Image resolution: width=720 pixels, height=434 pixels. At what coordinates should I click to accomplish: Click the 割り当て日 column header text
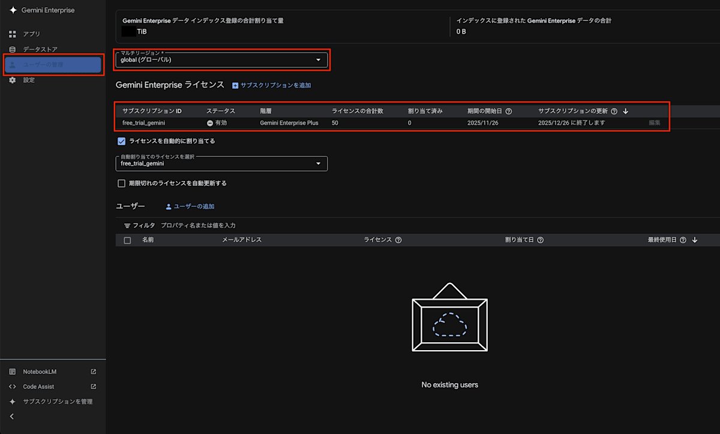click(520, 240)
